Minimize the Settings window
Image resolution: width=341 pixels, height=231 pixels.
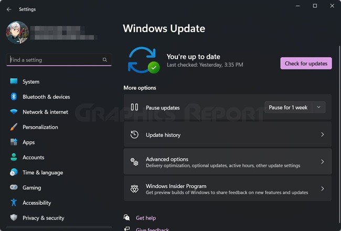click(298, 6)
